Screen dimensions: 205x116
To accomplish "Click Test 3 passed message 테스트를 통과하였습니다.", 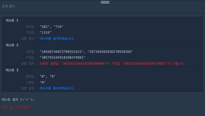I will [x=57, y=88].
